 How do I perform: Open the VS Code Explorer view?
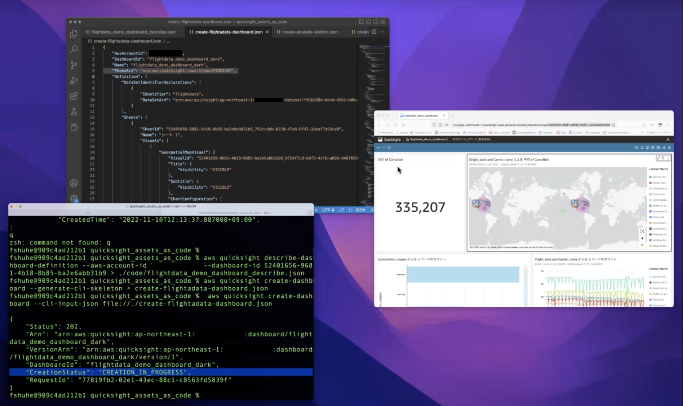pyautogui.click(x=74, y=34)
